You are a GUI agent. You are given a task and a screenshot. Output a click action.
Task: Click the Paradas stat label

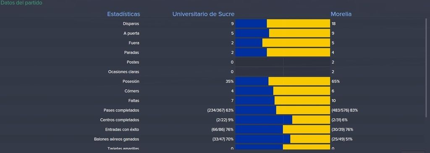click(131, 52)
